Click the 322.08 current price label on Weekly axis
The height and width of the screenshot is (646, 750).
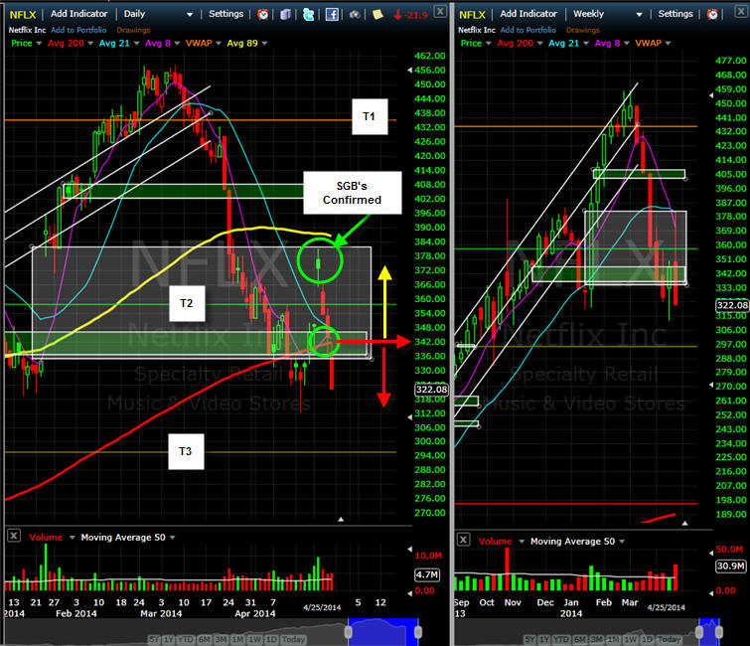pyautogui.click(x=732, y=305)
